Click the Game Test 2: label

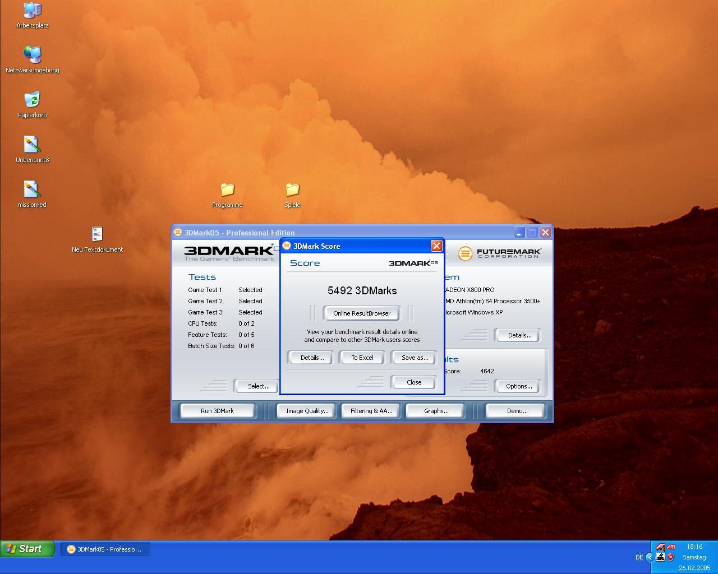tap(205, 301)
